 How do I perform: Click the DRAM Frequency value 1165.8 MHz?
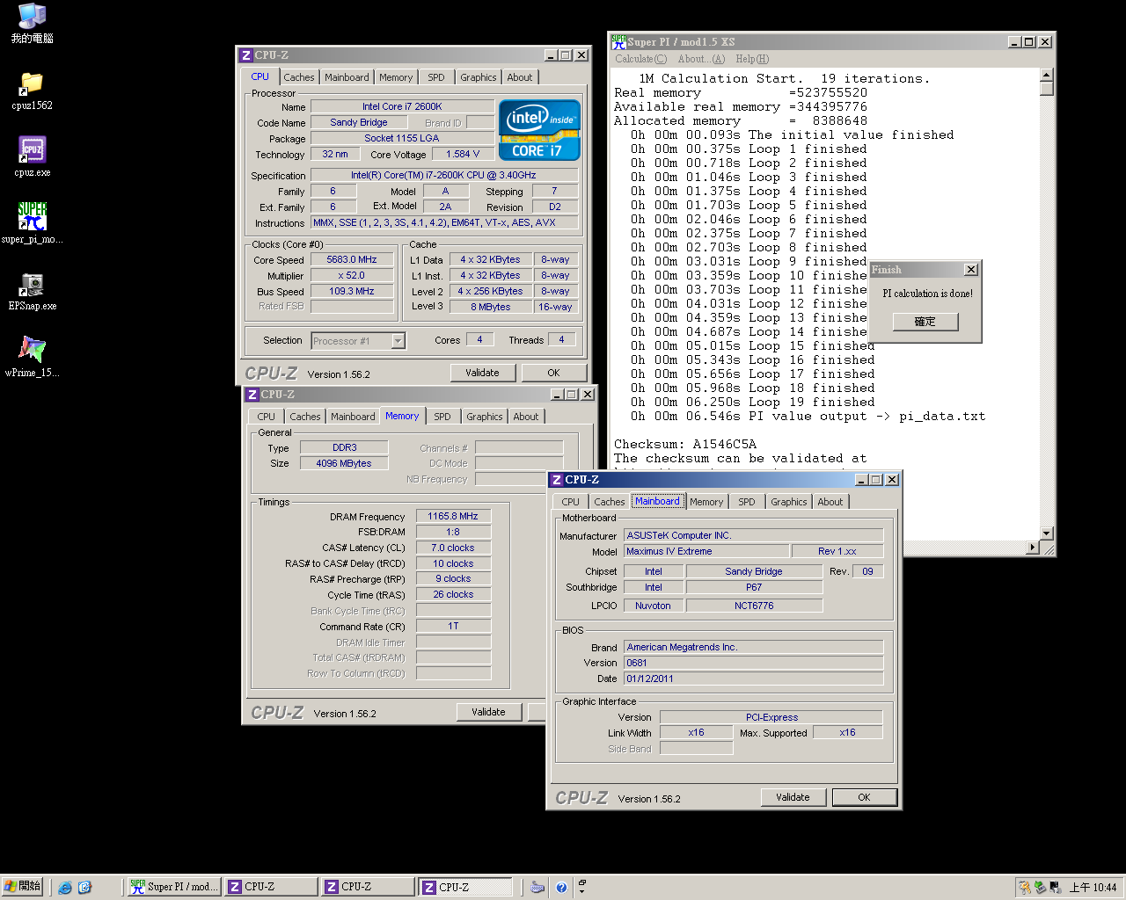453,517
